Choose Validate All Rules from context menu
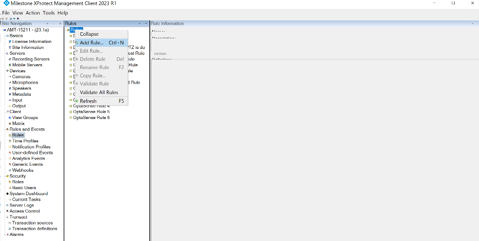 coord(101,92)
